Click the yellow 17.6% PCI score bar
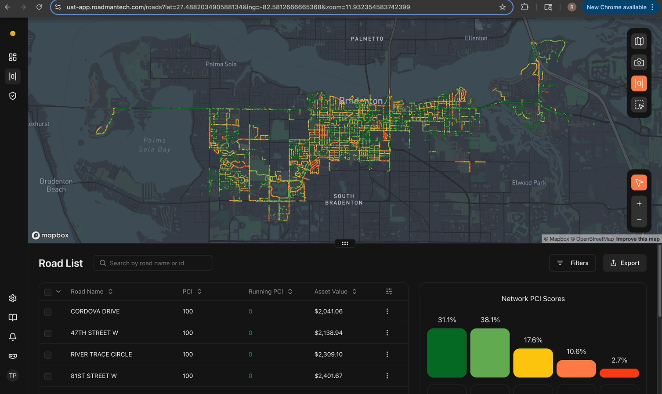Image resolution: width=662 pixels, height=394 pixels. coord(533,363)
